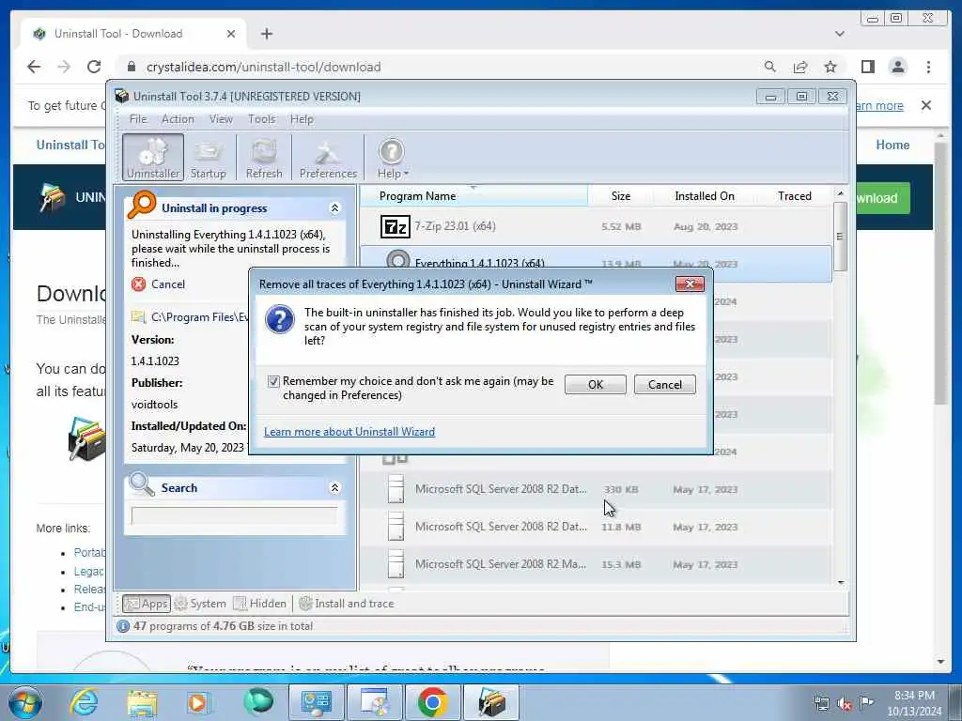
Task: Click Install and trace button
Action: coord(347,604)
